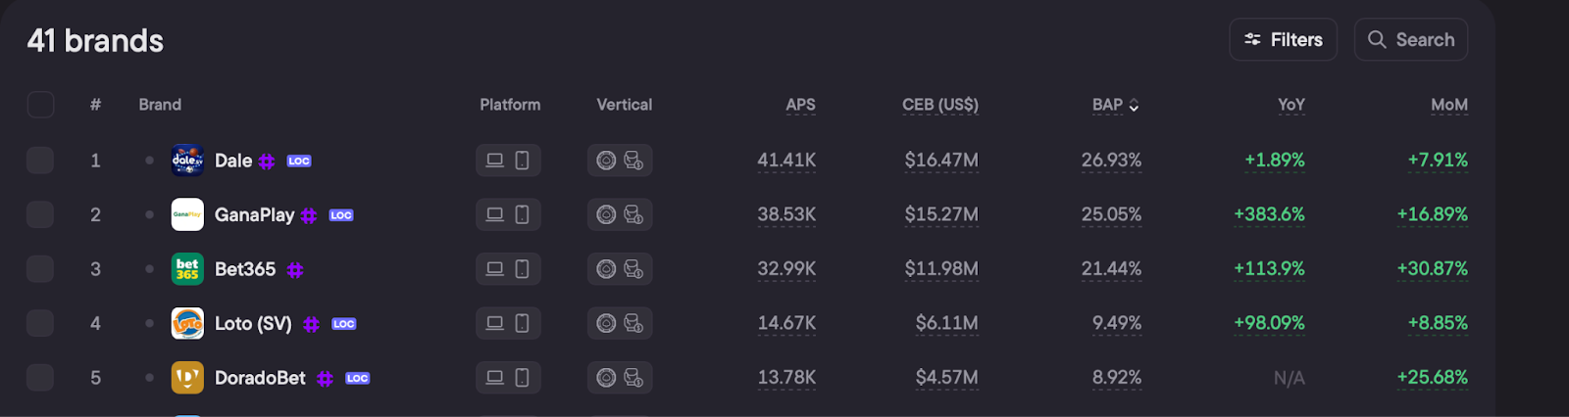Click the sports vertical icon in Loto (SV) row
Viewport: 1569px width, 417px height.
[606, 323]
